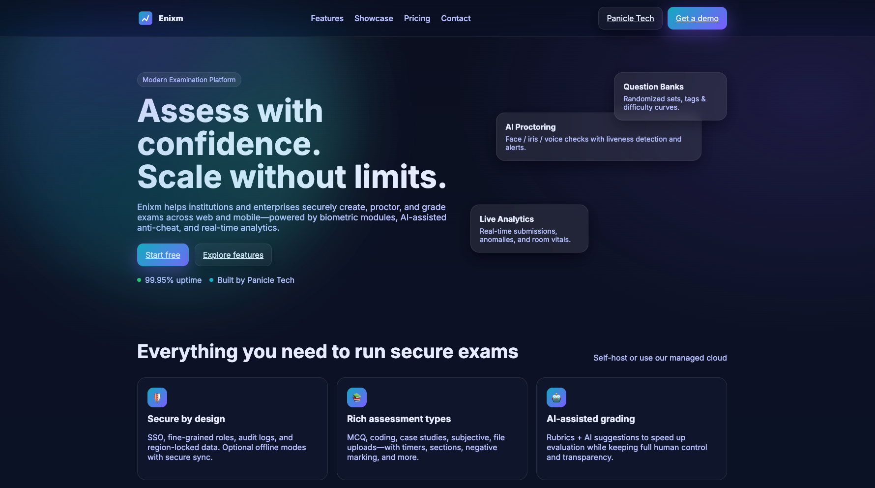875x488 pixels.
Task: Click the robot icon on AI-assisted grading card
Action: point(556,397)
